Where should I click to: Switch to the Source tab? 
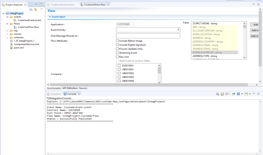pos(83,88)
